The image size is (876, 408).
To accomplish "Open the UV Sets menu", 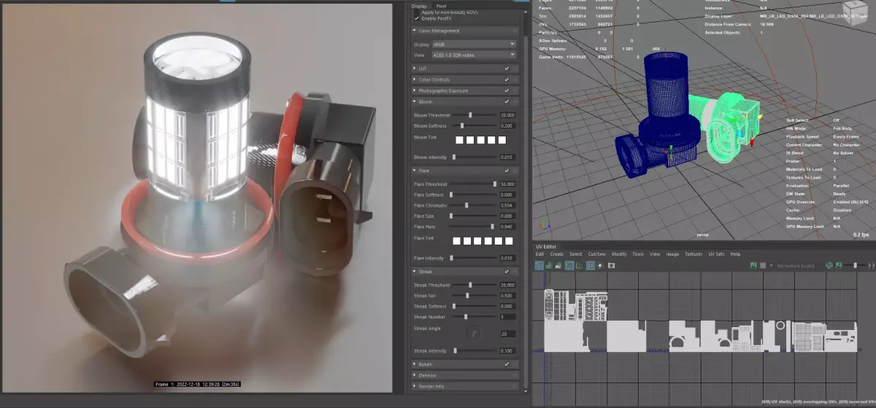I will (x=715, y=254).
